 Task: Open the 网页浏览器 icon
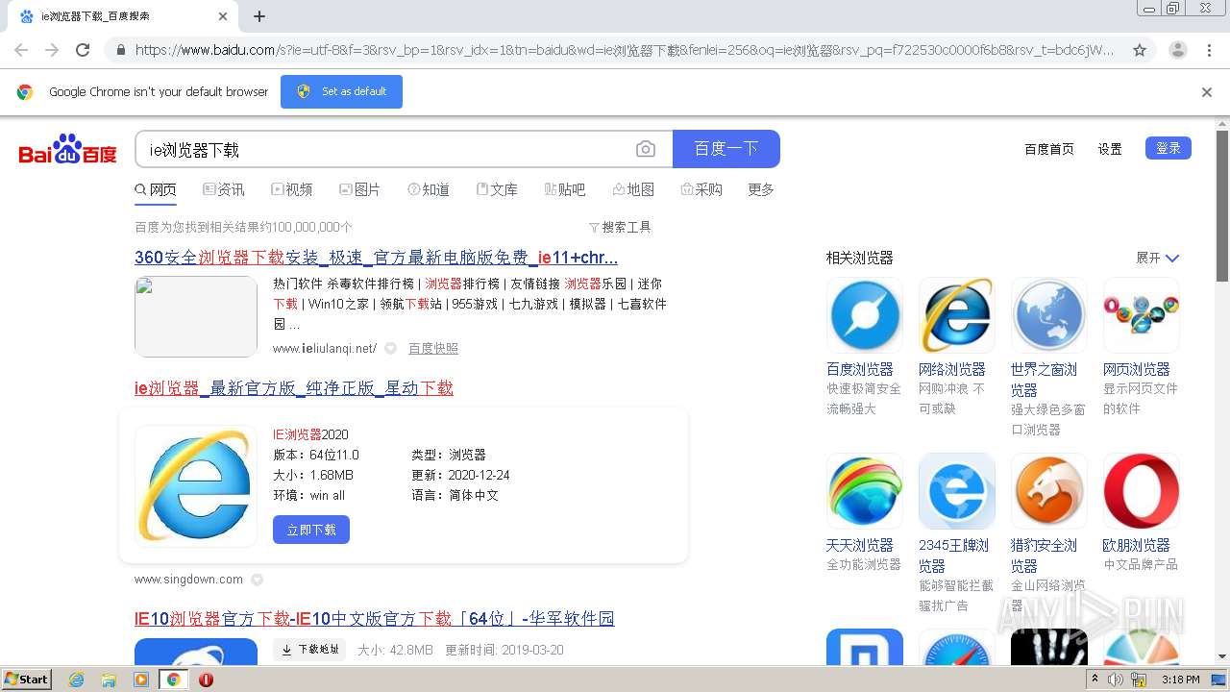(x=1142, y=315)
